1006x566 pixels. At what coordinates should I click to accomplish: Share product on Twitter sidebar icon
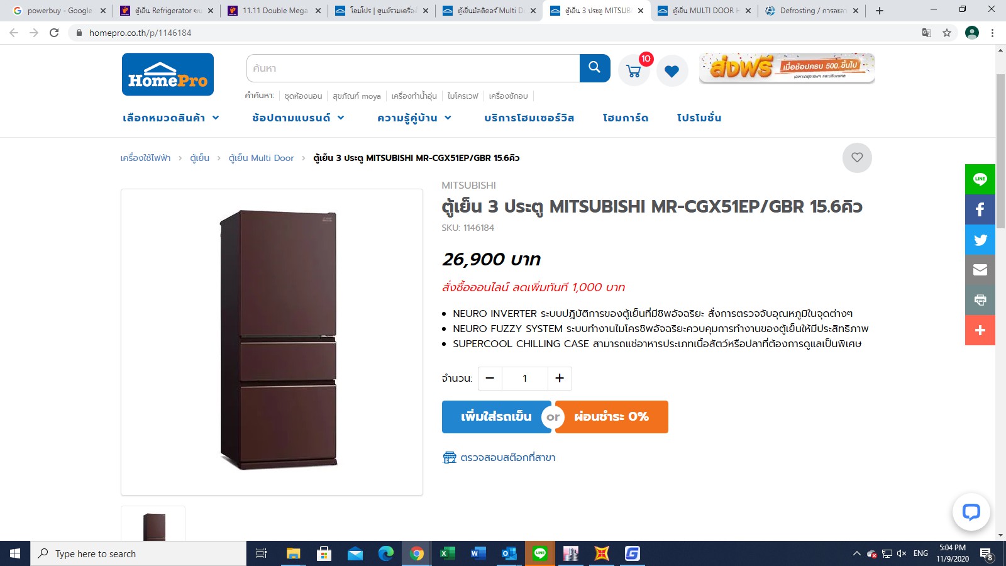click(x=980, y=240)
